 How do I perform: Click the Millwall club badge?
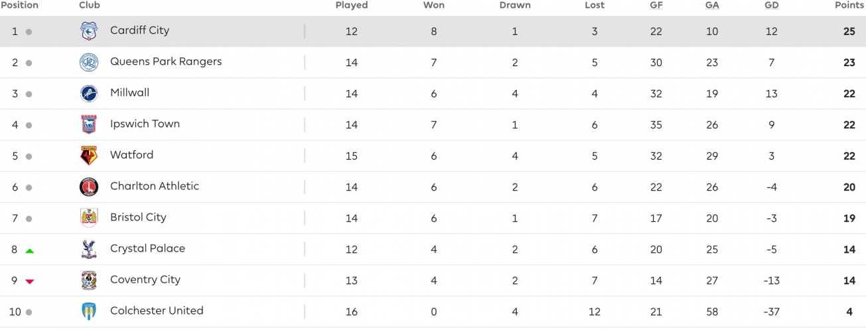click(89, 93)
